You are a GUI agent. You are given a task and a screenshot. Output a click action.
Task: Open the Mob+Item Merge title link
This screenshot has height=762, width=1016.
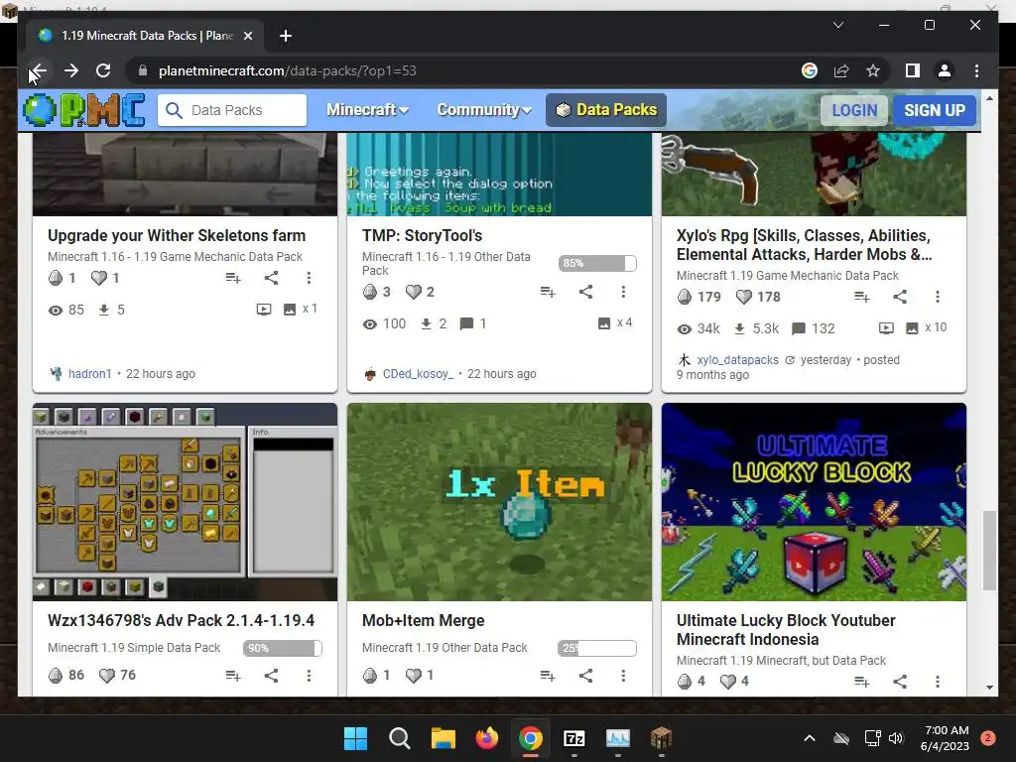coord(423,620)
